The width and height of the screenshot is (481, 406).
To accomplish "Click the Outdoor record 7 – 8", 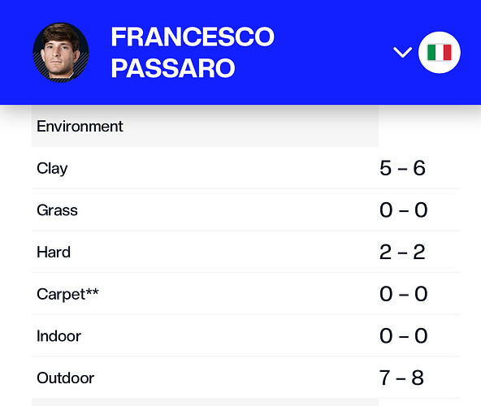I will click(401, 378).
